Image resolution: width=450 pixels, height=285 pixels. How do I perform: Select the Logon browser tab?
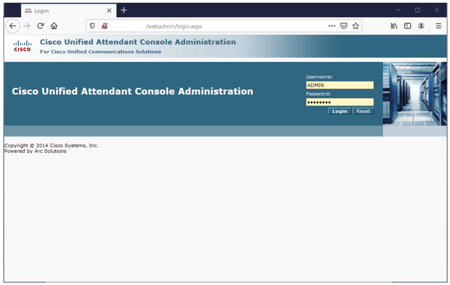[69, 10]
